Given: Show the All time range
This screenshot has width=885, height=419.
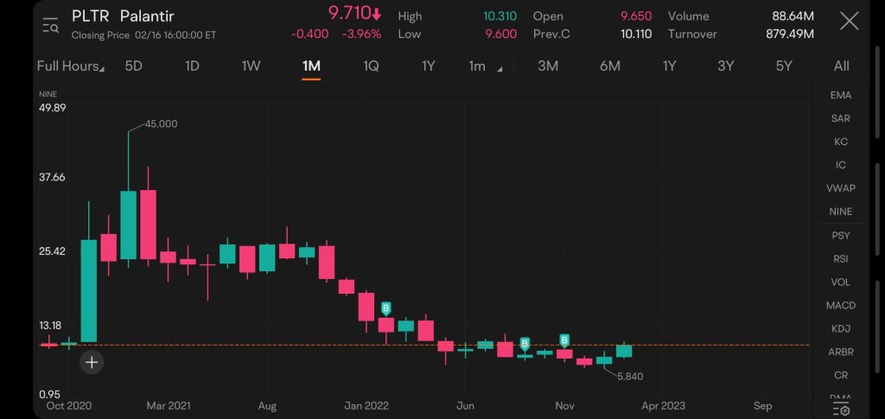Looking at the screenshot, I should coord(841,66).
